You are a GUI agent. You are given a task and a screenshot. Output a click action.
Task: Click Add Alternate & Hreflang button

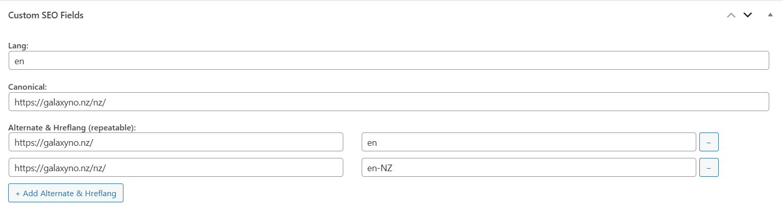point(66,193)
